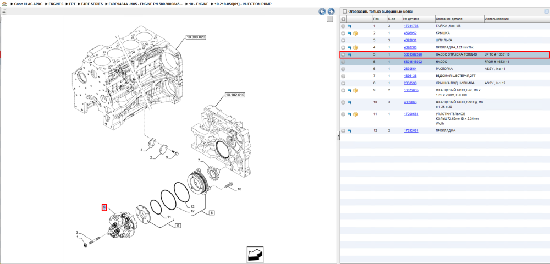
Task: Select the 'UP TO # 1653110' usage cell
Action: [x=497, y=54]
